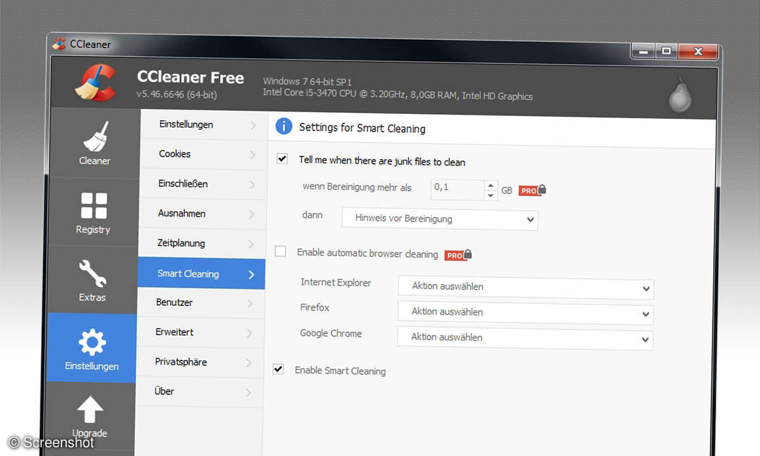
Task: Click the 0,1 GB value field
Action: [457, 190]
